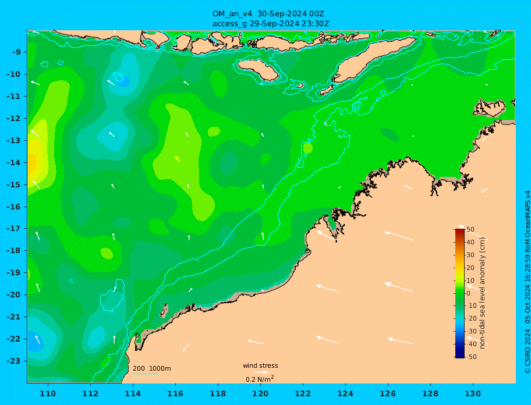531x405 pixels.
Task: Click the 122 longitude axis label
Action: click(303, 393)
